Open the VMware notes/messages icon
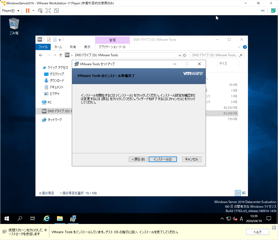Viewport: 278px width, 240px height. pyautogui.click(x=273, y=11)
